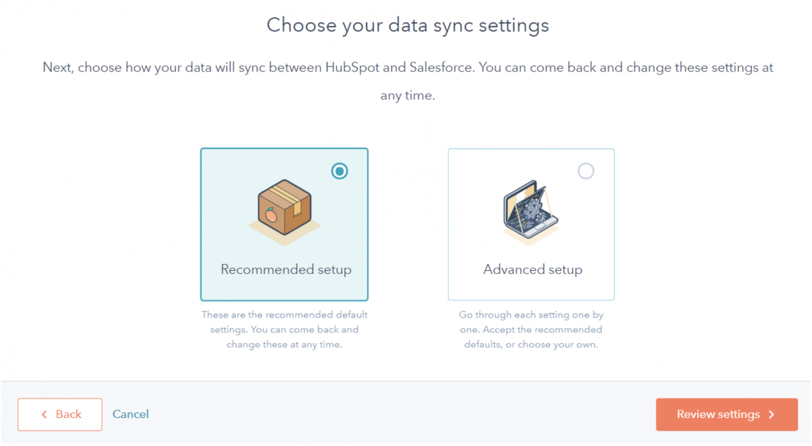
Task: Select the Recommended setup label text
Action: pyautogui.click(x=285, y=269)
